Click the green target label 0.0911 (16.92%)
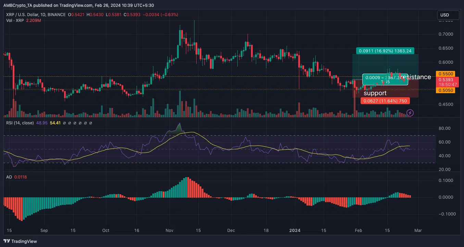 tap(385, 51)
